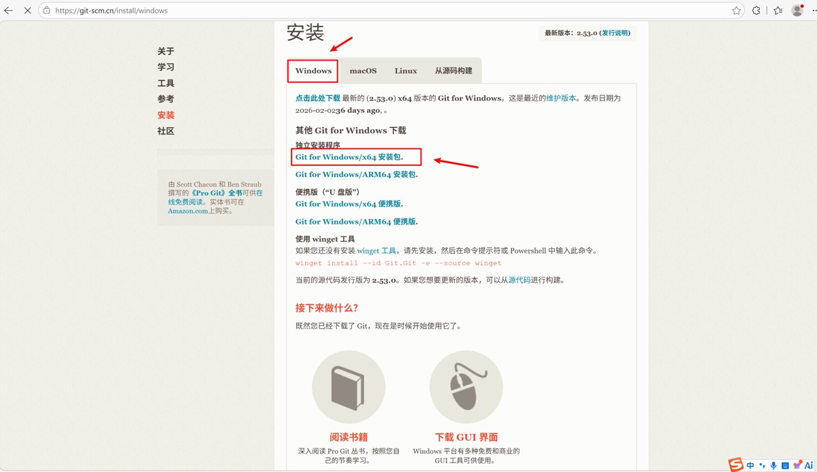Click the 阅读书籍 heading link
The image size is (817, 472).
pyautogui.click(x=349, y=437)
